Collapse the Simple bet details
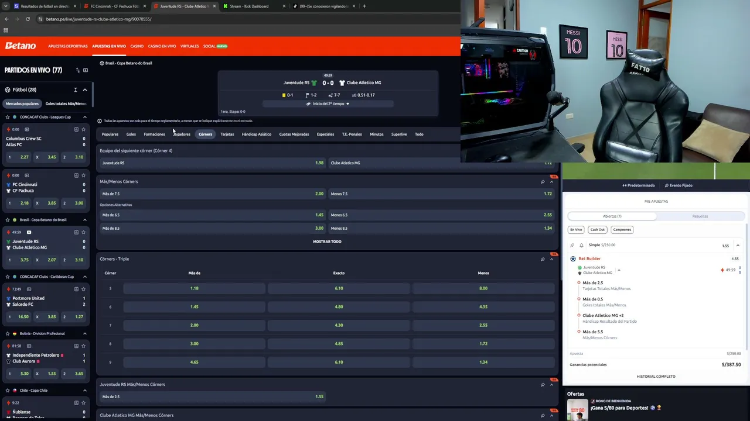This screenshot has width=750, height=421. 738,246
